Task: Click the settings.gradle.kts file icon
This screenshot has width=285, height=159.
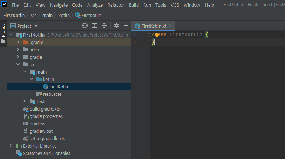Action: tap(26, 139)
